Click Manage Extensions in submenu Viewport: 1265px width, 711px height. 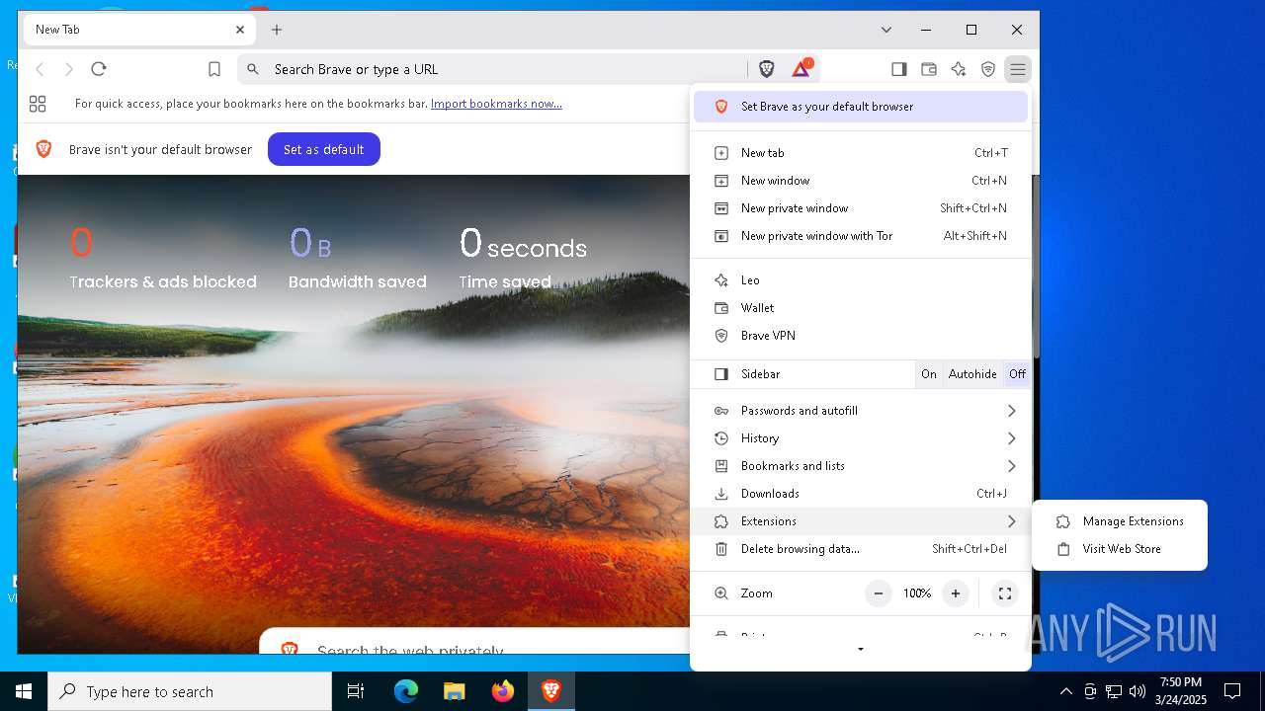click(1119, 521)
